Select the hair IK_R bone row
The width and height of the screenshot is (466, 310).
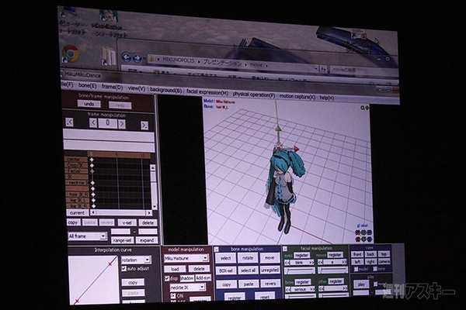coord(78,195)
